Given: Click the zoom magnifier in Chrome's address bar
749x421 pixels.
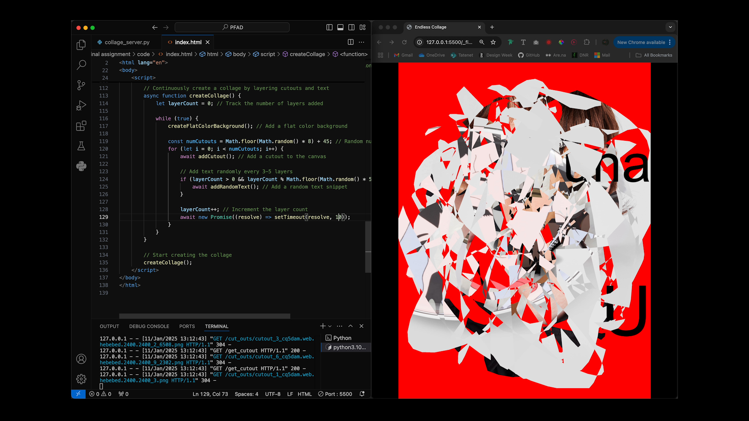Looking at the screenshot, I should [x=482, y=42].
